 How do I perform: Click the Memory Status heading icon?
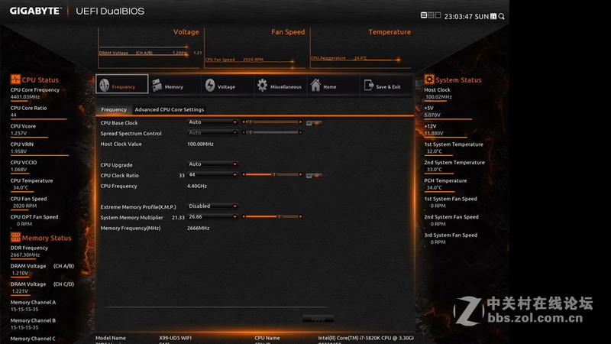click(x=15, y=237)
